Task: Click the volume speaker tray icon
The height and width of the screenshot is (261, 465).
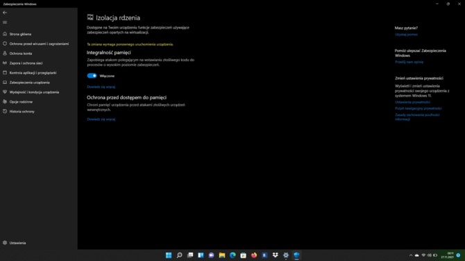Action: point(429,255)
